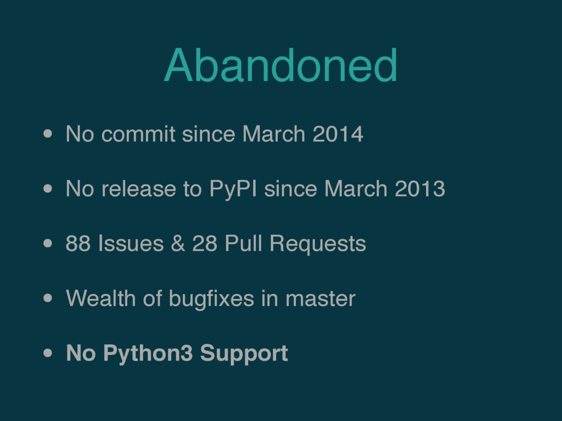This screenshot has height=421, width=562.
Task: Click 'Pull Requests' in the third bullet
Action: click(295, 244)
